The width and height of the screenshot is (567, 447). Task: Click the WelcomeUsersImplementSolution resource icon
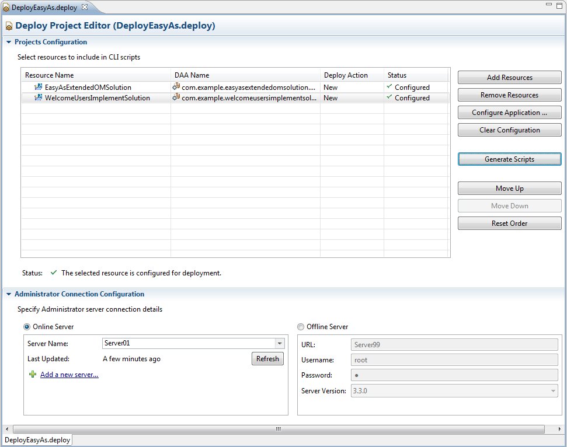[x=39, y=98]
